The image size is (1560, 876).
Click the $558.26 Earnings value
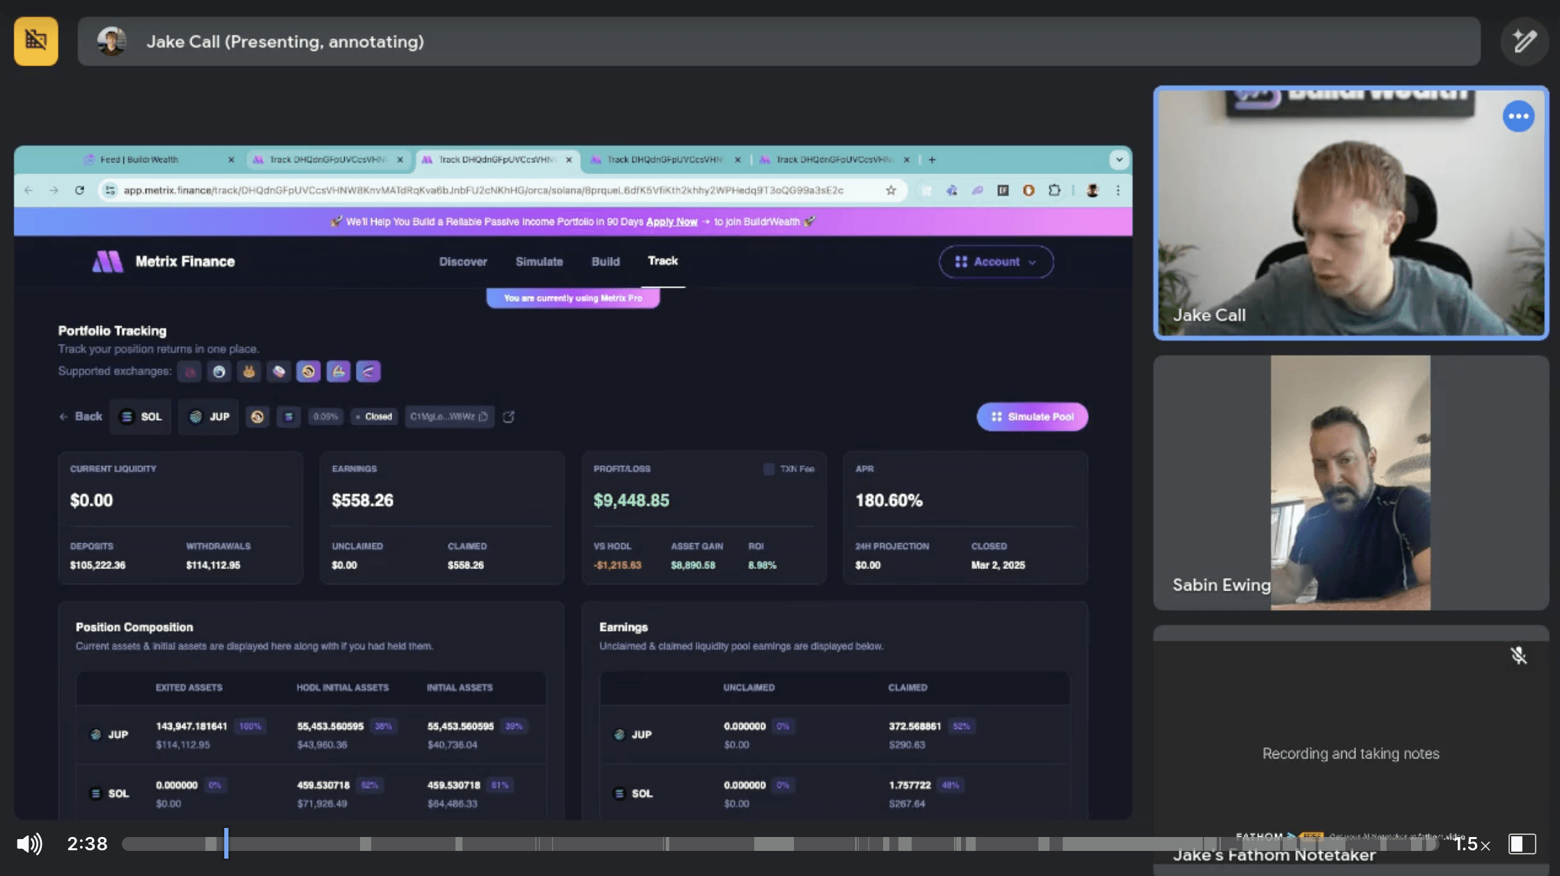click(362, 500)
